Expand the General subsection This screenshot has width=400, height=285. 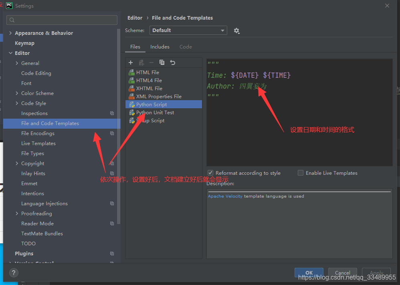[x=17, y=63]
